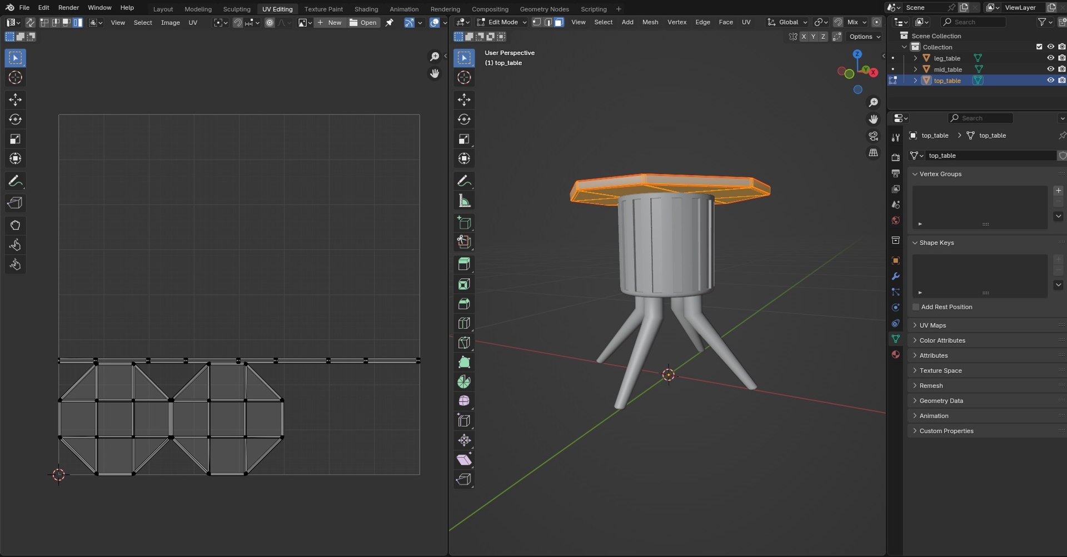Add a new vertex group with plus
The image size is (1067, 557).
point(1058,191)
